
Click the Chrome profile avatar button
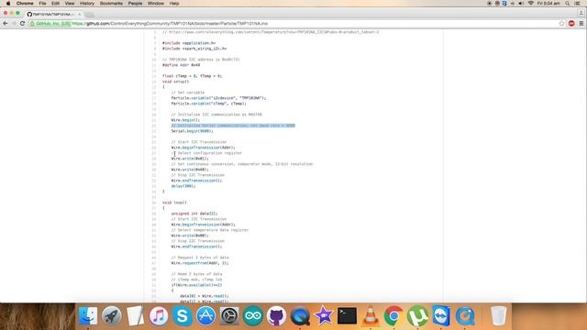pyautogui.click(x=581, y=13)
